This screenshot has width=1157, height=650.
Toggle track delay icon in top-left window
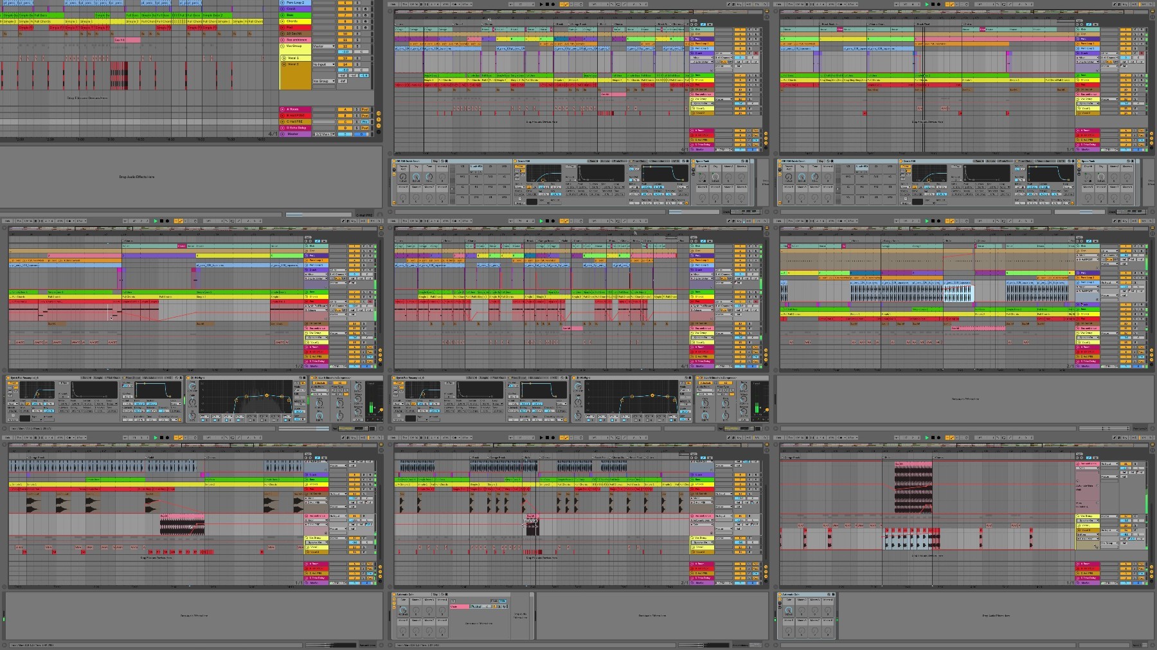[379, 132]
